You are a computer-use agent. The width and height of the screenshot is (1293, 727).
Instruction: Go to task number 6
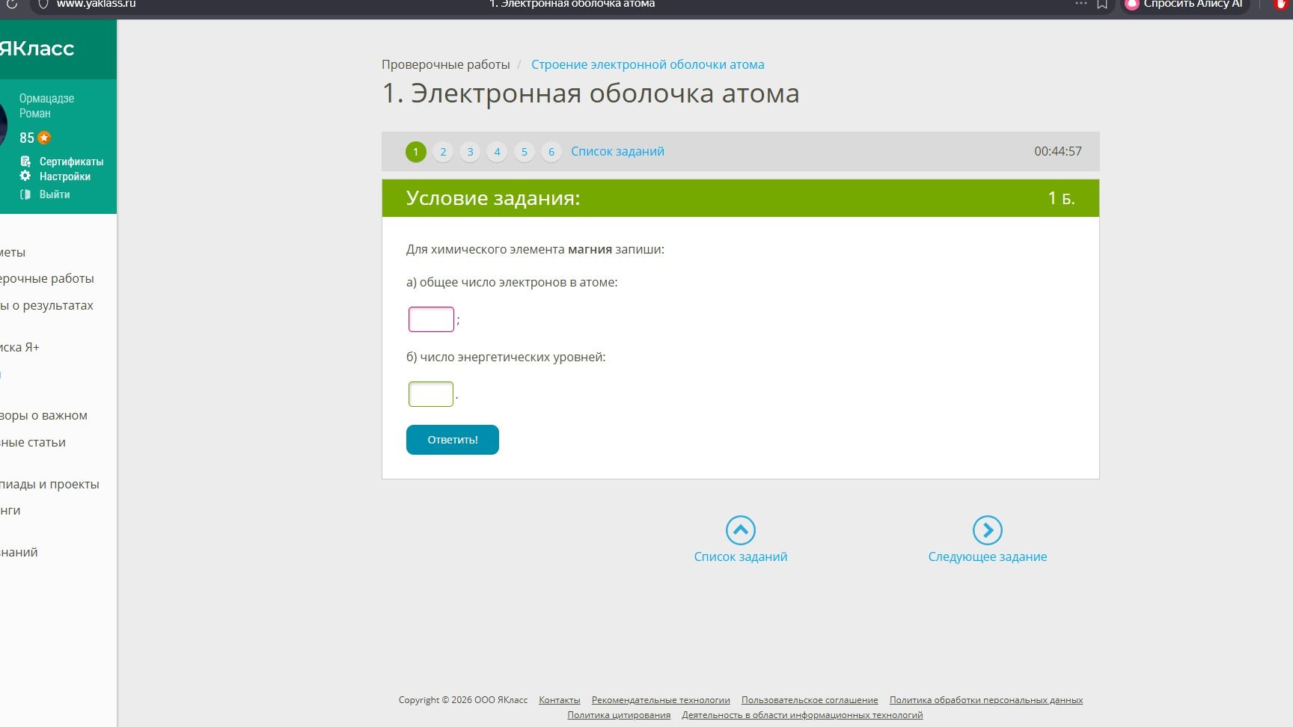[551, 152]
